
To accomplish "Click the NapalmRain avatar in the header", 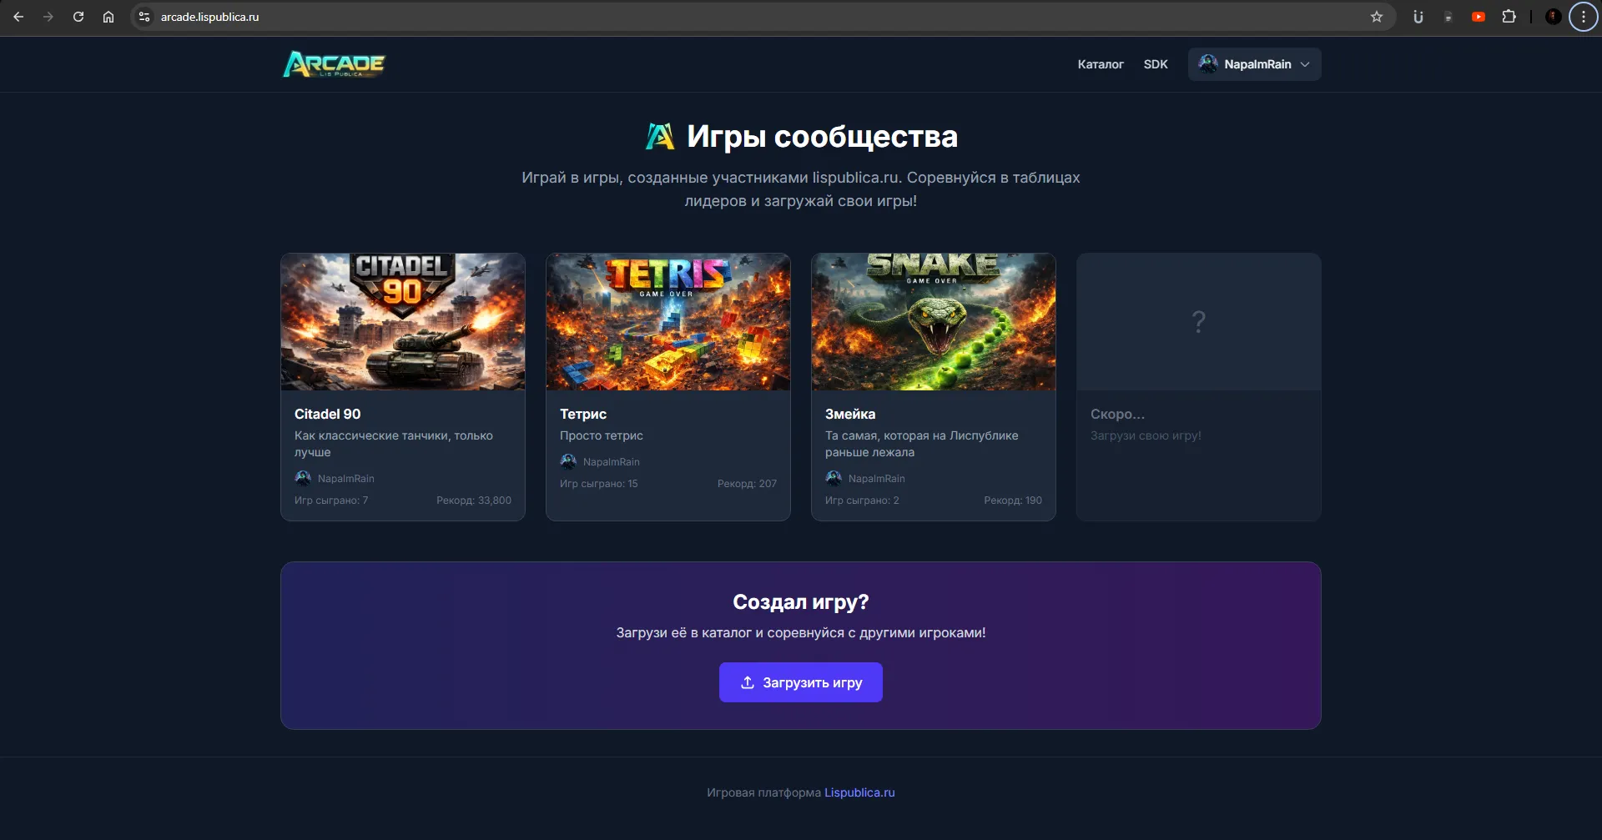I will pyautogui.click(x=1207, y=64).
